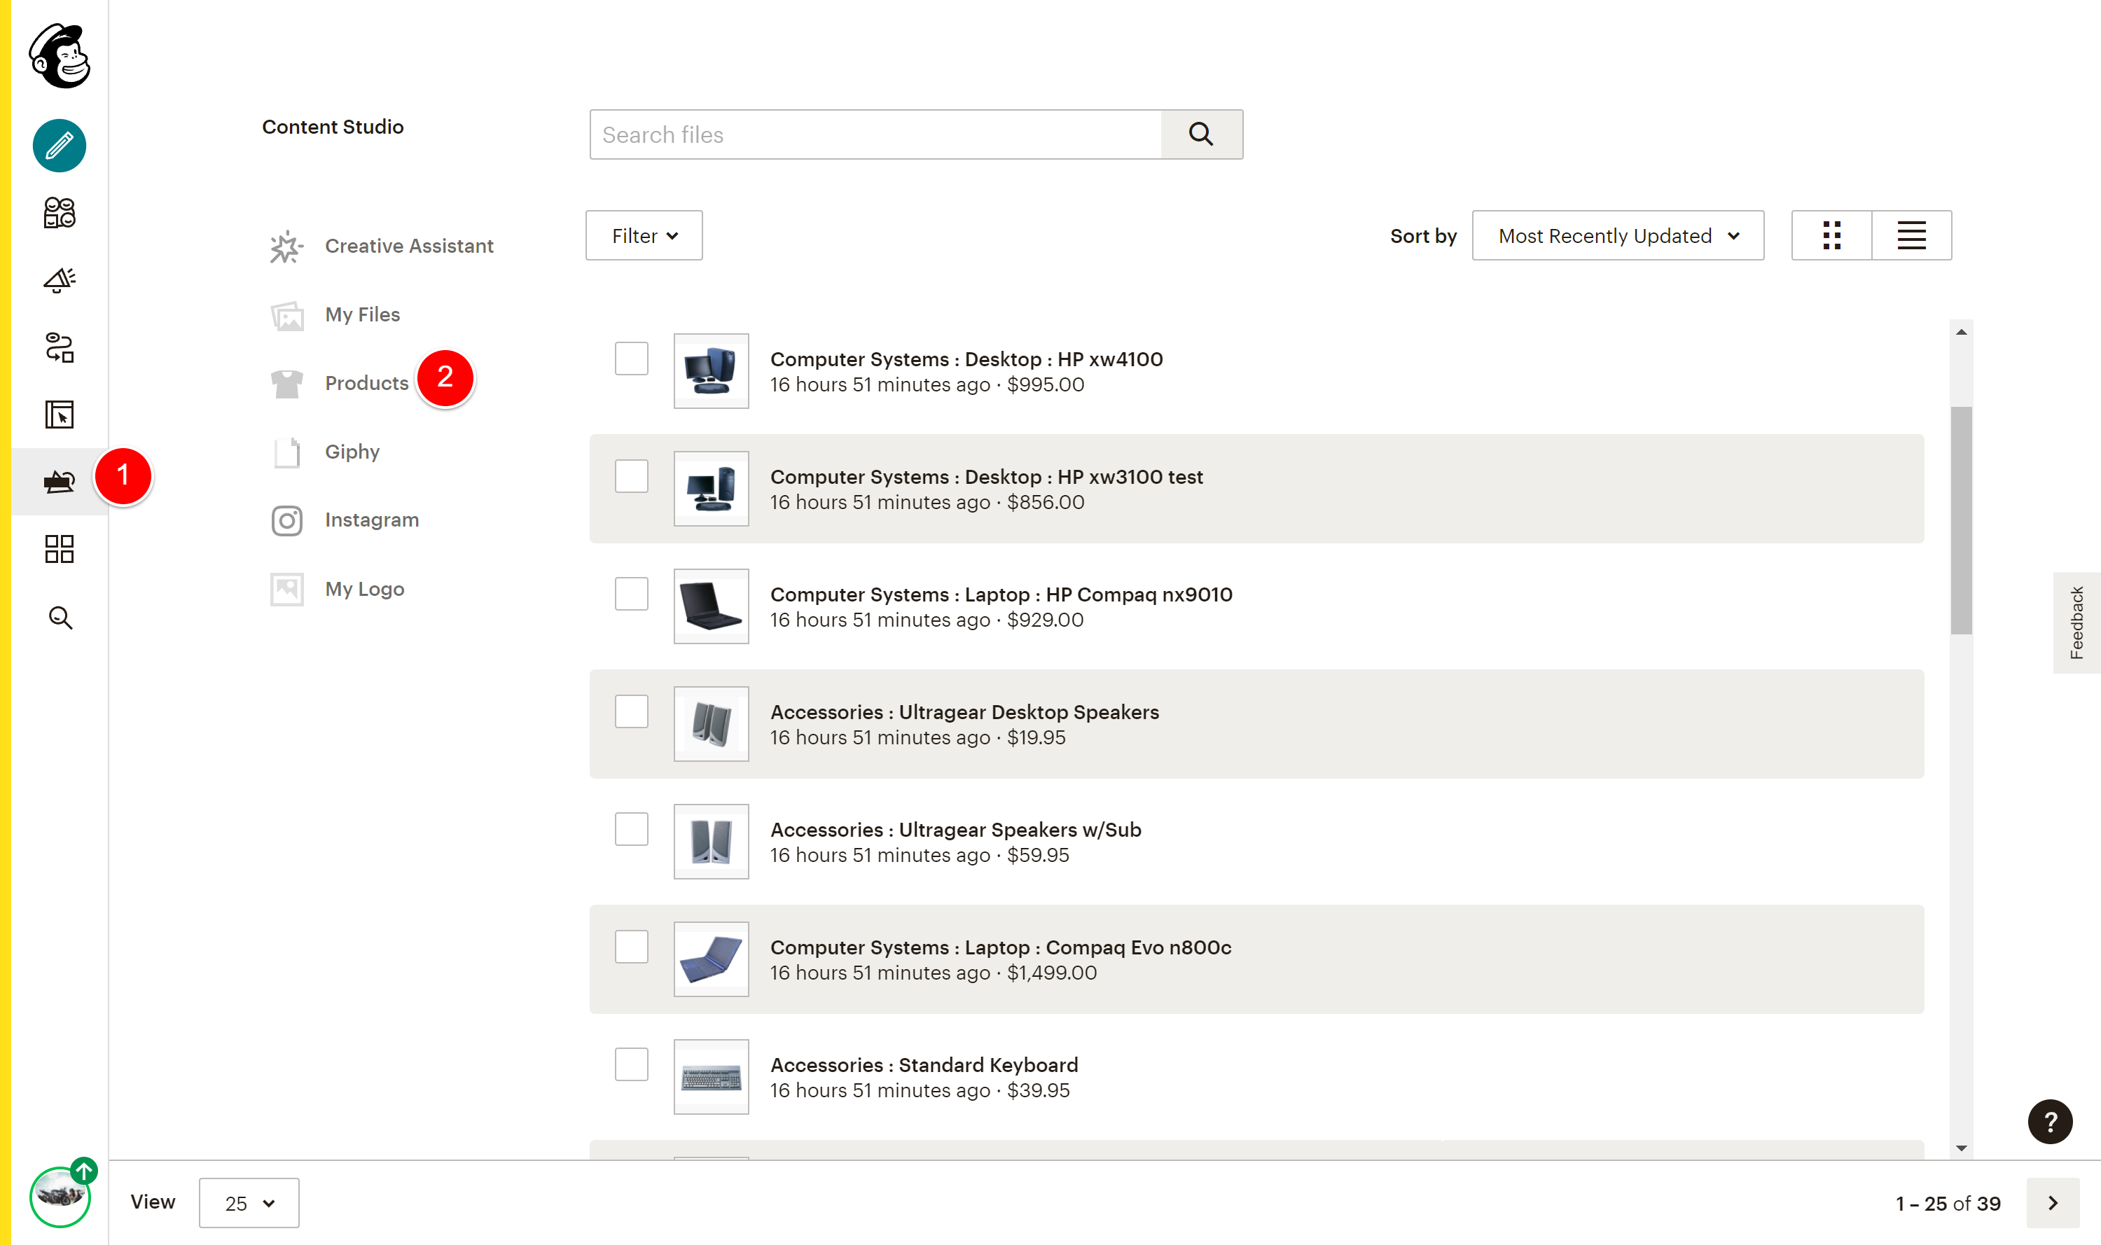2101x1245 pixels.
Task: Click the product list scrollbar thumb
Action: 1961,520
